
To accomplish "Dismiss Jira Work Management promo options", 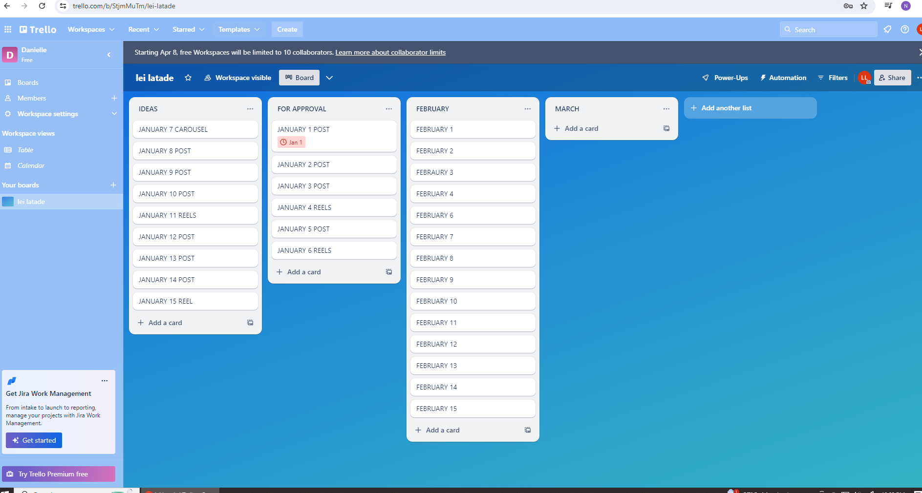I will (x=105, y=381).
